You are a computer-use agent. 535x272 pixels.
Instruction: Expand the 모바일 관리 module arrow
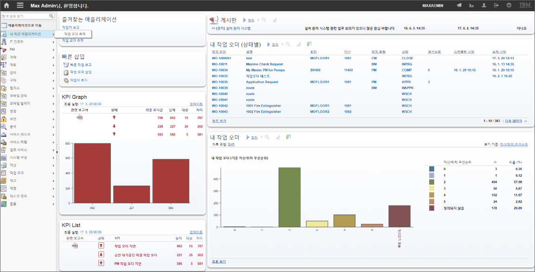pos(53,96)
